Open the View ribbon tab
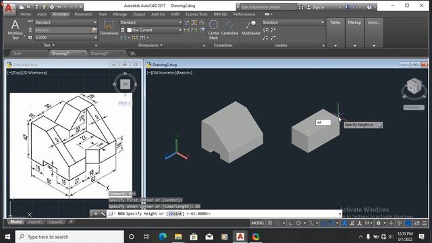 click(103, 14)
